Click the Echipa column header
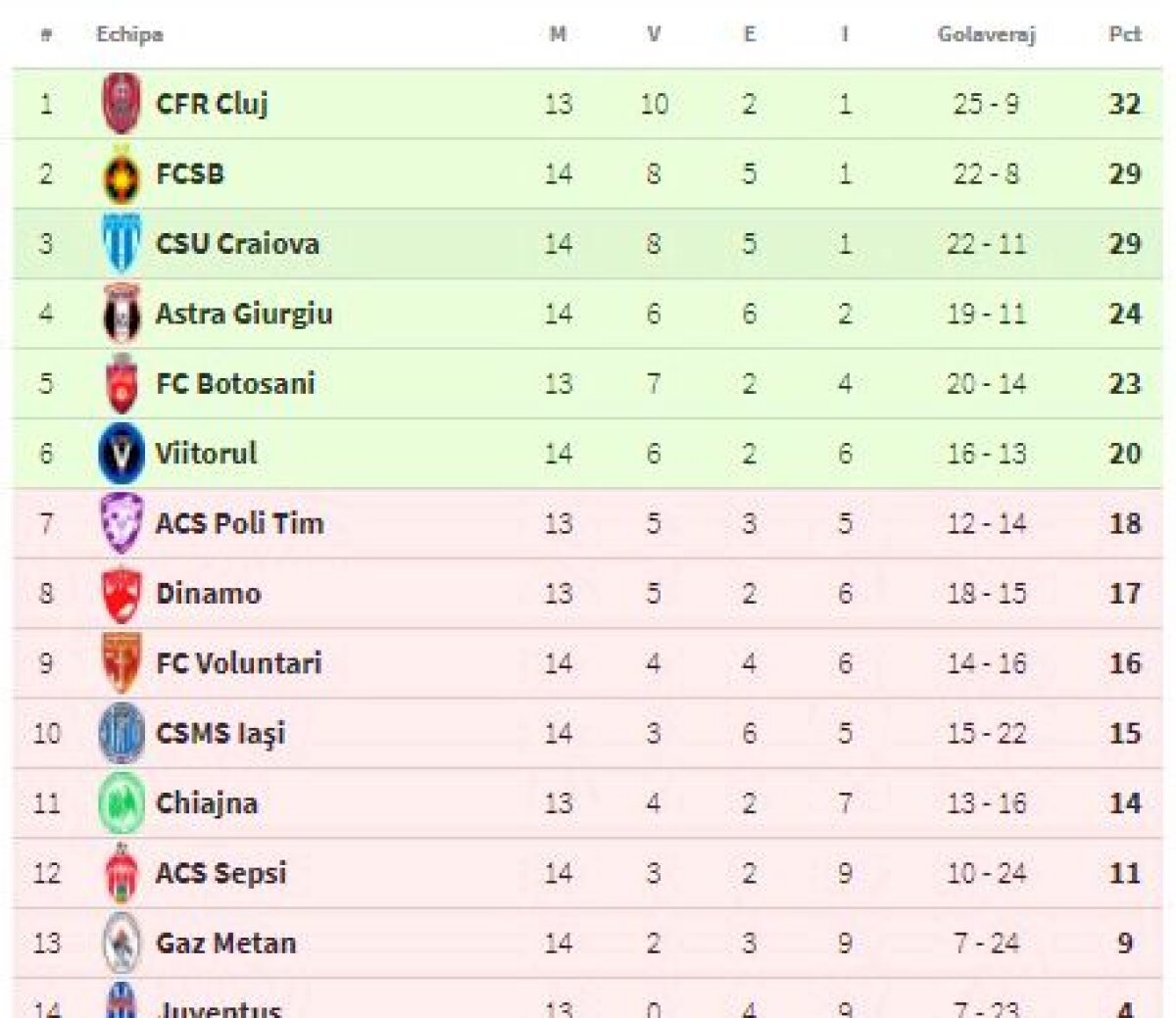The width and height of the screenshot is (1176, 1018). 129,34
